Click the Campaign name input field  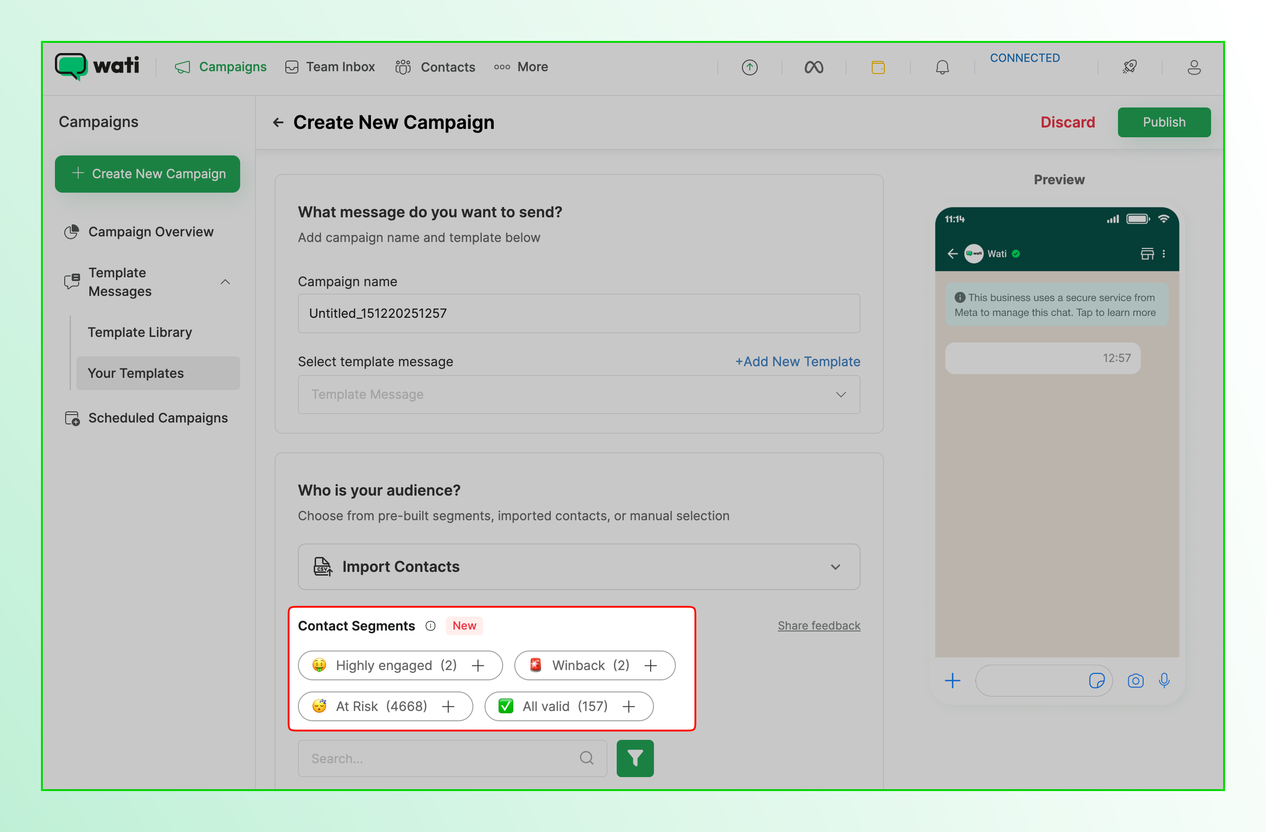pos(579,313)
